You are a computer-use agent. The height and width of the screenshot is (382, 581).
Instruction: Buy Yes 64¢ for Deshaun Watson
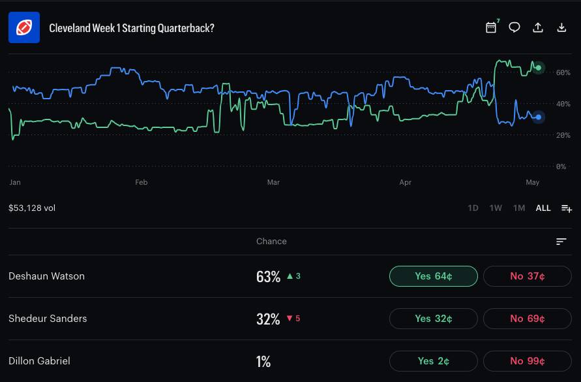coord(434,276)
